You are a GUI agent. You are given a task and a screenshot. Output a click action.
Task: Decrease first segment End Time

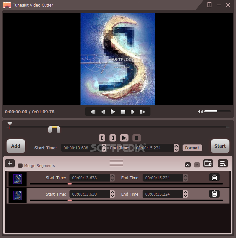(186, 180)
